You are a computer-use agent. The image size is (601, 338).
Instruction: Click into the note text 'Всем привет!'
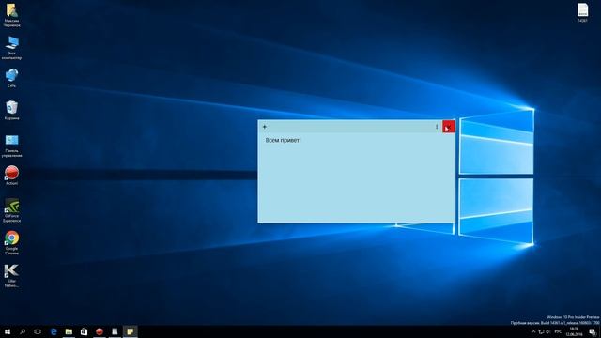click(284, 140)
